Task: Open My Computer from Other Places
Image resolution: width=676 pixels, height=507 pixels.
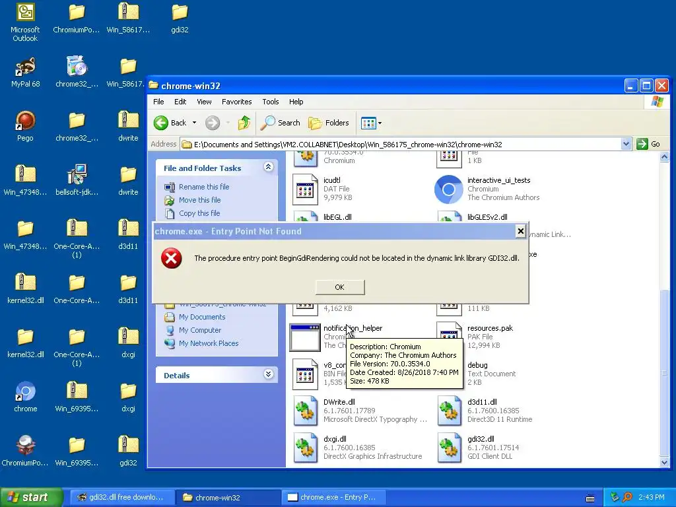Action: tap(199, 330)
